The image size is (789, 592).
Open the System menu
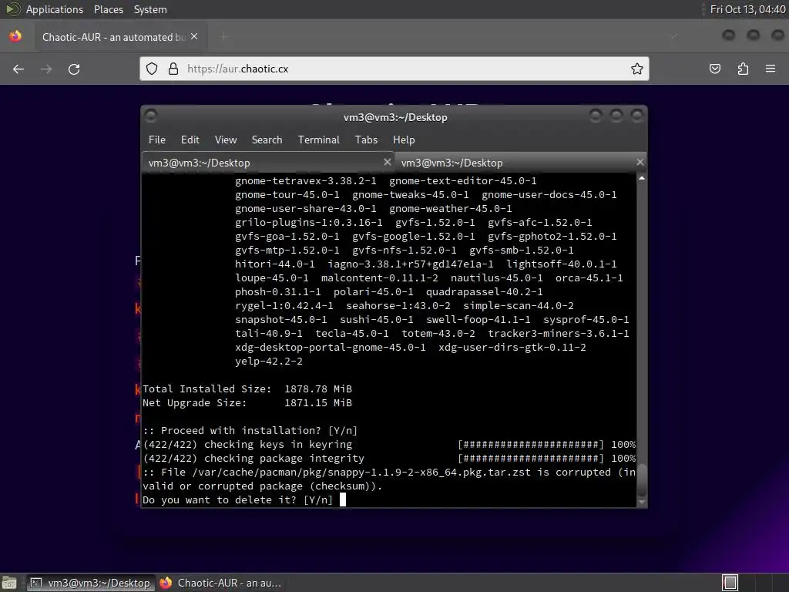pos(150,9)
